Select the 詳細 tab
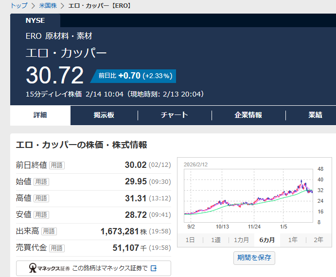The image size is (336, 277). pos(40,115)
